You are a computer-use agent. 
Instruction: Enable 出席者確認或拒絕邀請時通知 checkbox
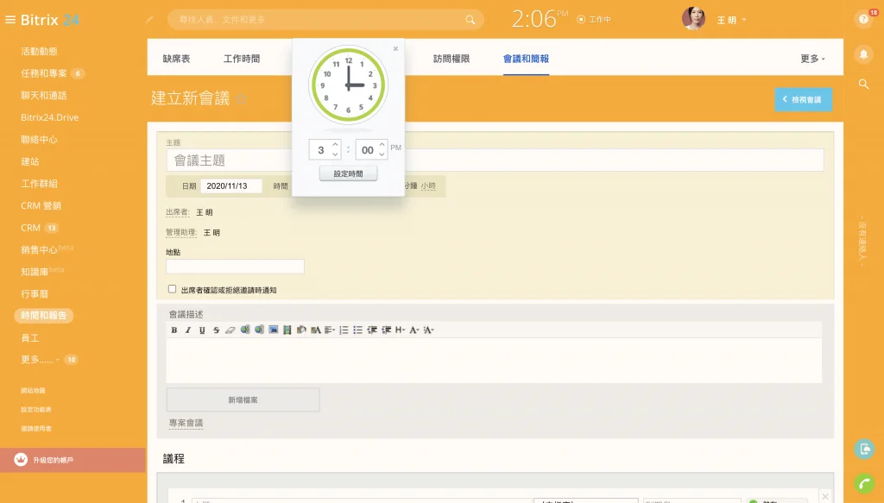point(172,290)
